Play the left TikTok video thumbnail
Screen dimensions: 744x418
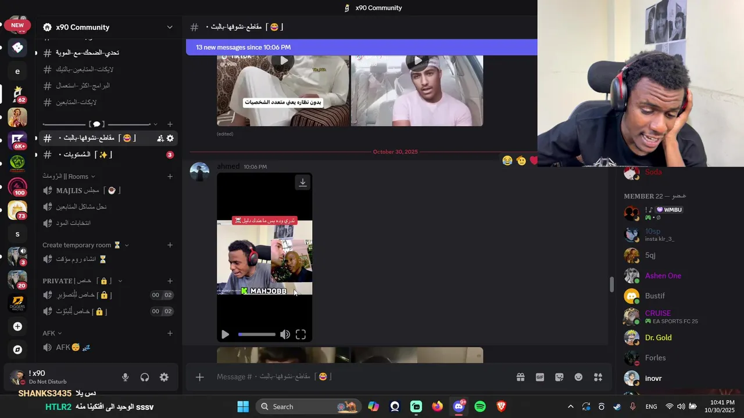(283, 60)
